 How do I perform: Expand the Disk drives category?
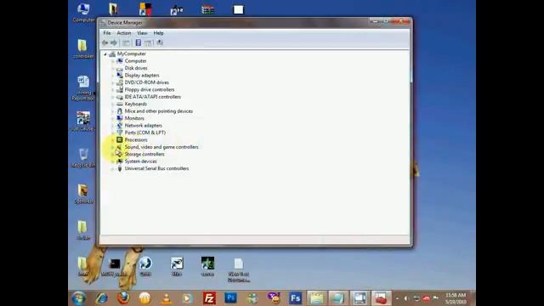click(112, 68)
